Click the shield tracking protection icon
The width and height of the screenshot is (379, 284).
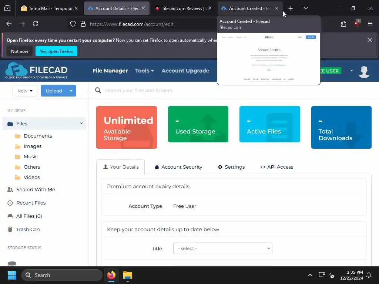click(x=73, y=24)
